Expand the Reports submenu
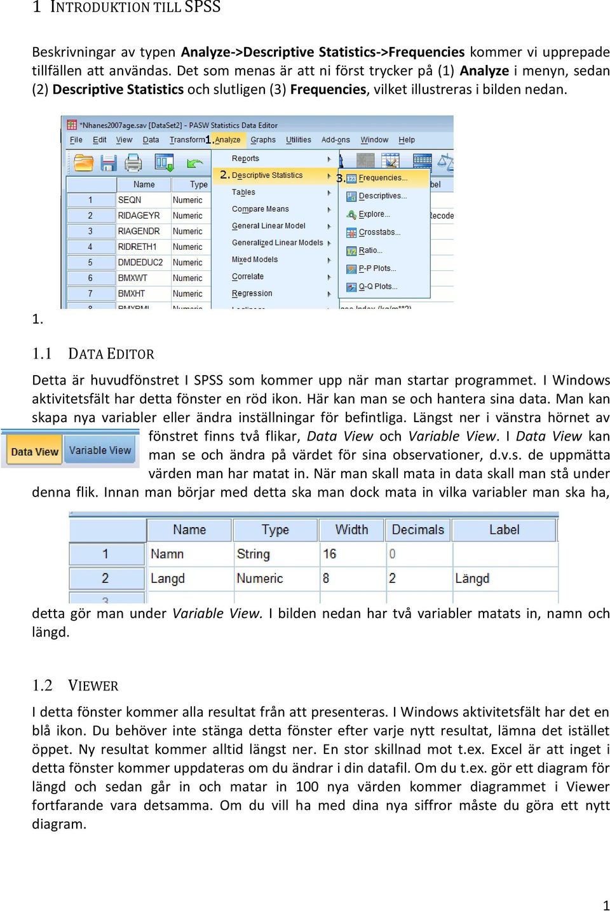610x911 pixels. 274,158
